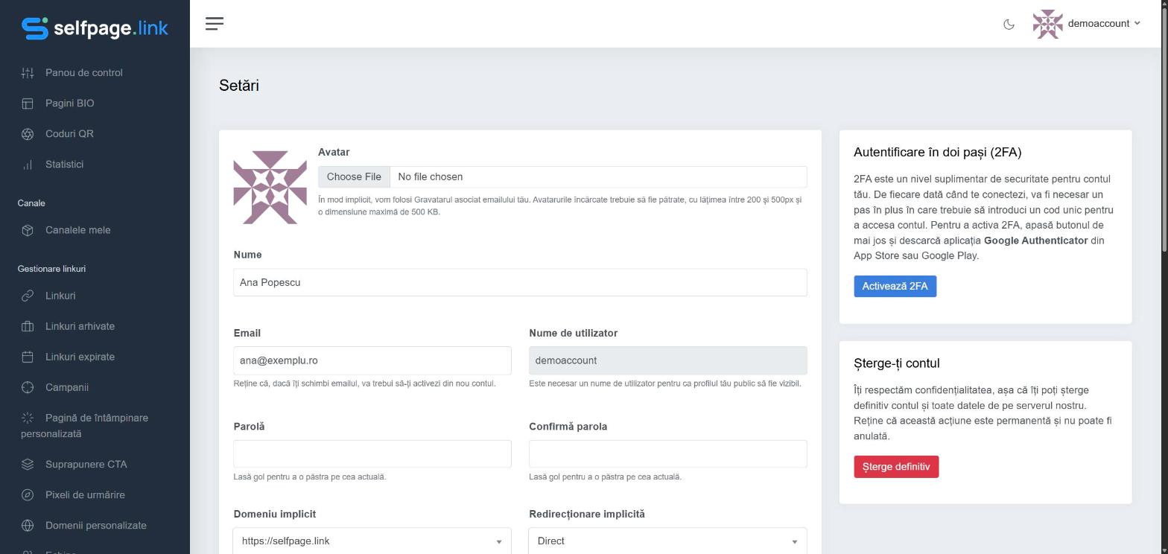
Task: Click the large profile avatar image
Action: [270, 188]
